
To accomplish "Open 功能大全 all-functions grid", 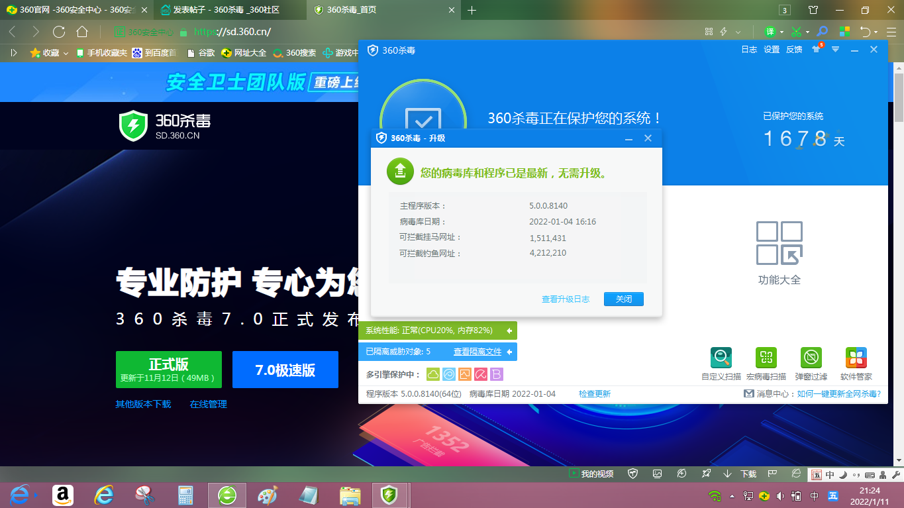I will tap(779, 253).
